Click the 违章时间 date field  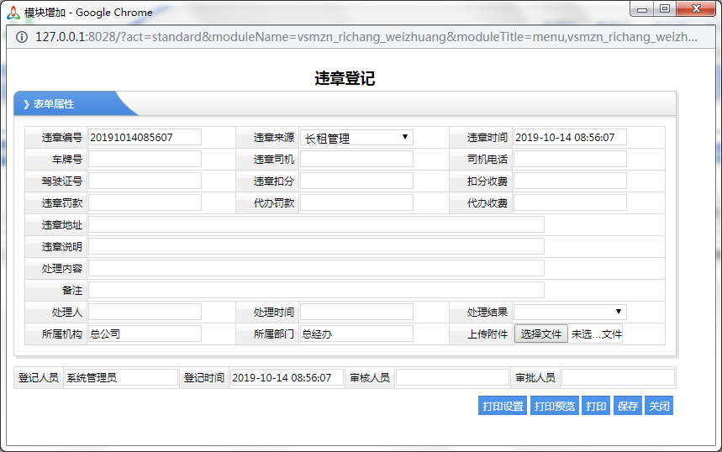point(569,138)
